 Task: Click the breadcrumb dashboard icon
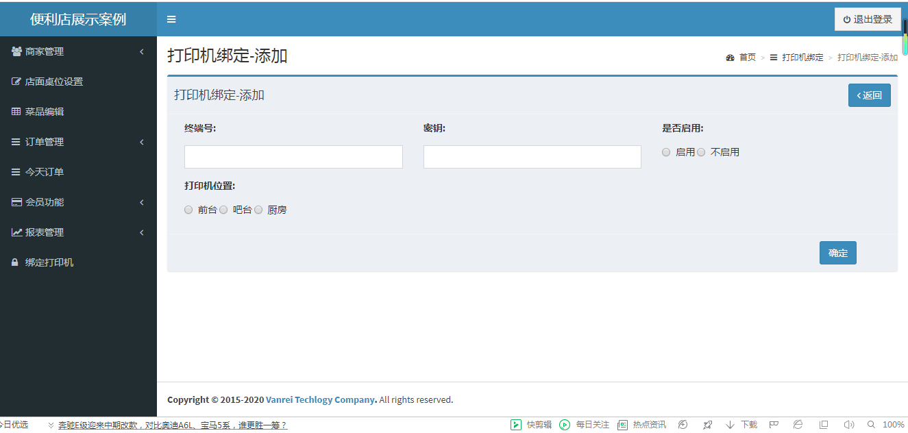tap(731, 58)
